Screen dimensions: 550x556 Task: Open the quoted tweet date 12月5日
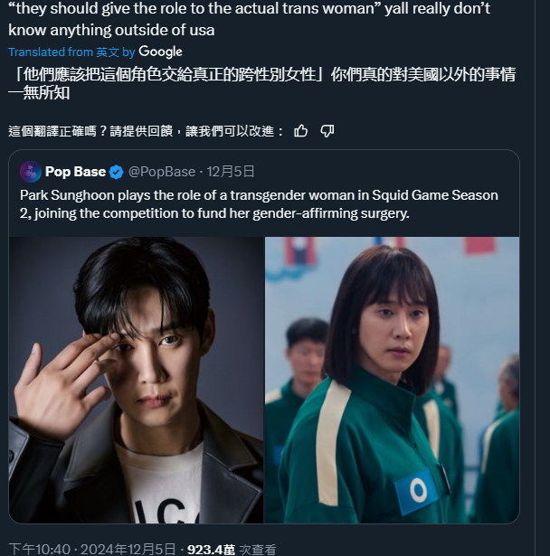[231, 172]
